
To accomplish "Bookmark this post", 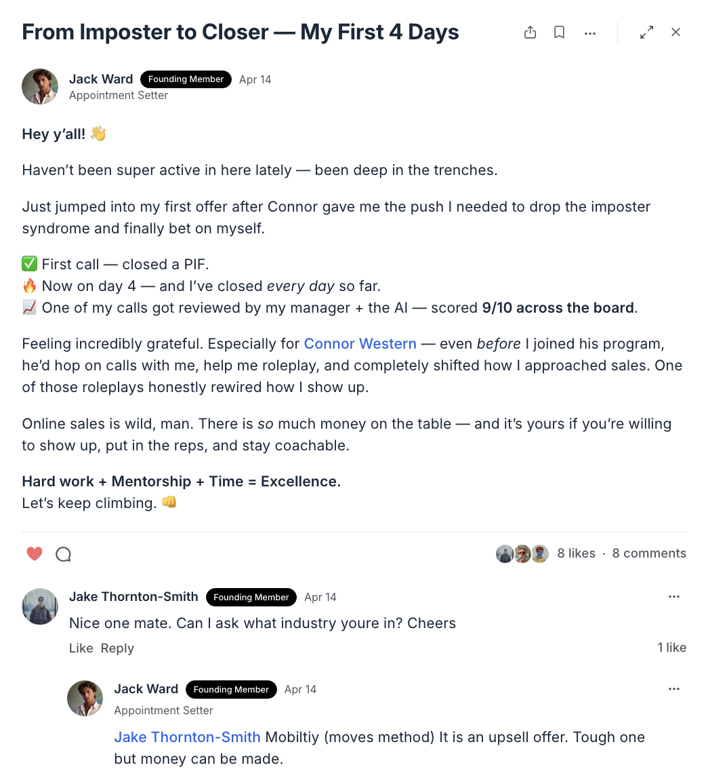I will [559, 32].
